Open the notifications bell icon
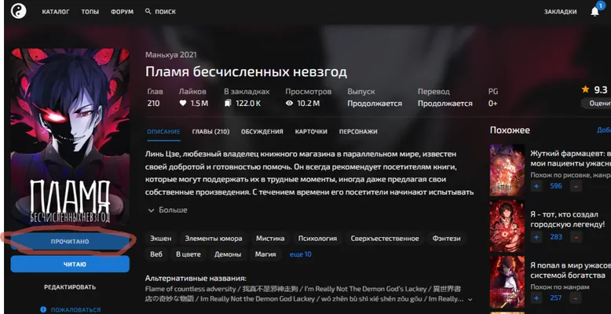The width and height of the screenshot is (611, 314). (x=595, y=12)
